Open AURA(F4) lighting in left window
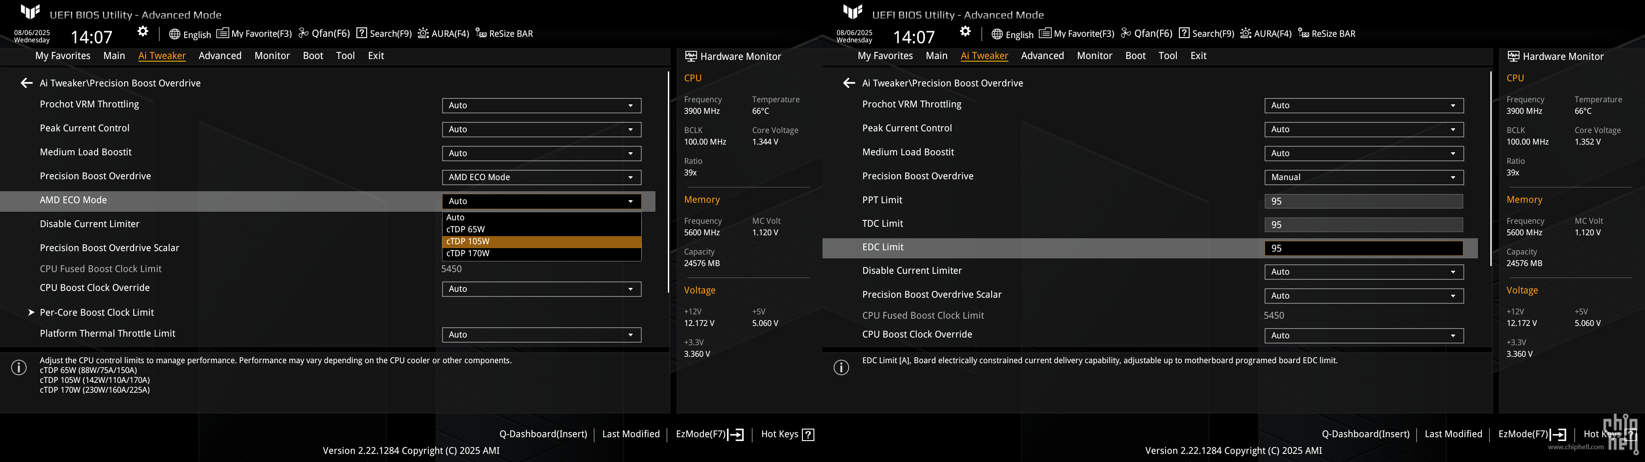The width and height of the screenshot is (1645, 462). click(443, 34)
